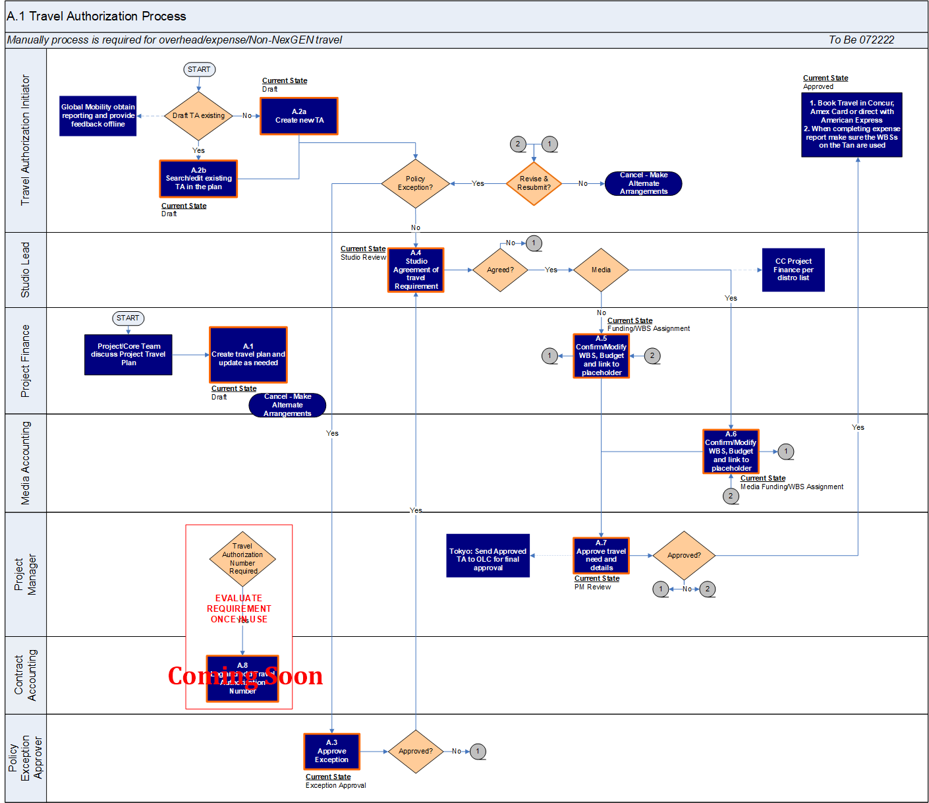
Task: Click the Media decision diamond
Action: (x=601, y=270)
